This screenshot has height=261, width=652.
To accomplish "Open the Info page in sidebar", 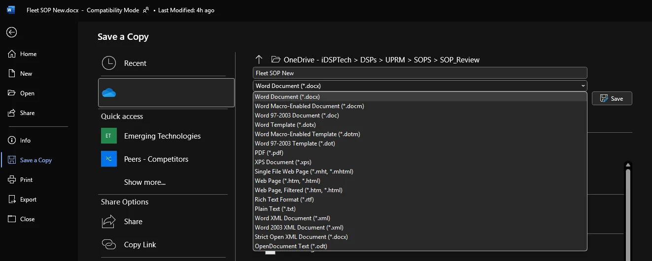I will (x=25, y=141).
